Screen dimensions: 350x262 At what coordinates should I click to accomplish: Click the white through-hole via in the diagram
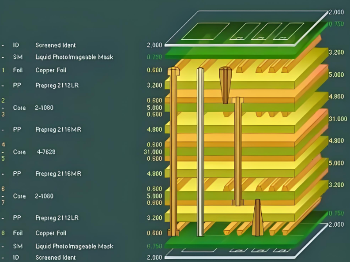pos(200,152)
